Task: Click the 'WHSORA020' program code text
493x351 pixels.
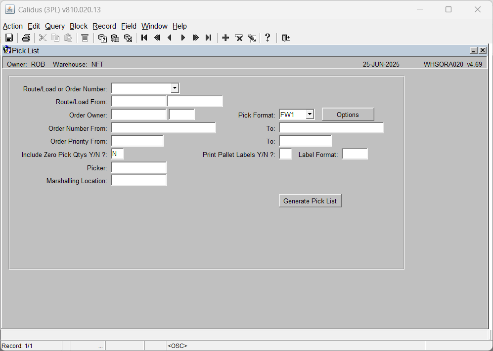Action: coord(444,64)
